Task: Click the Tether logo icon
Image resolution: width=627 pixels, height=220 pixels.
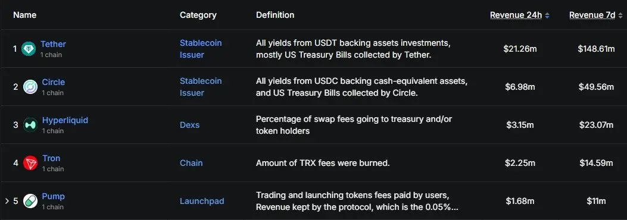Action: pyautogui.click(x=29, y=49)
